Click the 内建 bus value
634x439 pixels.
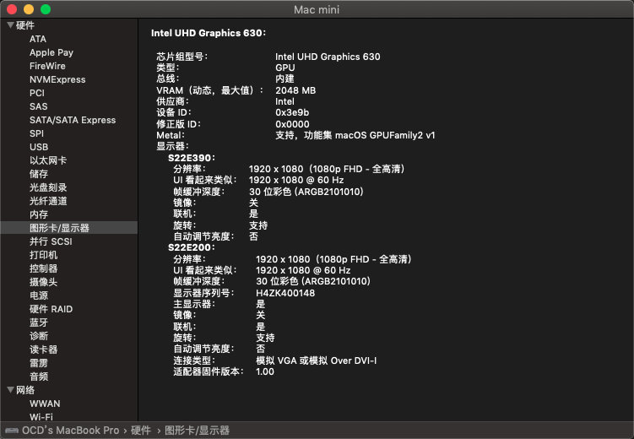(284, 79)
